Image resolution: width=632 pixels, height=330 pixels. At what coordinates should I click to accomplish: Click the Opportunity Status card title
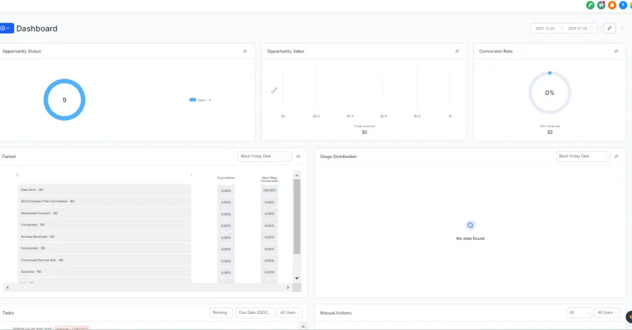point(22,51)
